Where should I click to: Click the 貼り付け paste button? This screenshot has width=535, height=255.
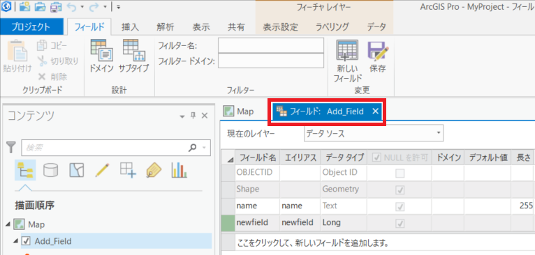[17, 56]
